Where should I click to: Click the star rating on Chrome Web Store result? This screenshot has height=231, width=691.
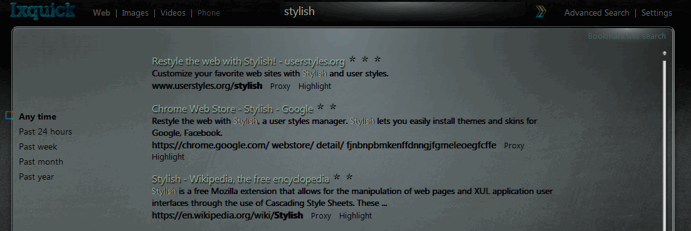coord(327,107)
